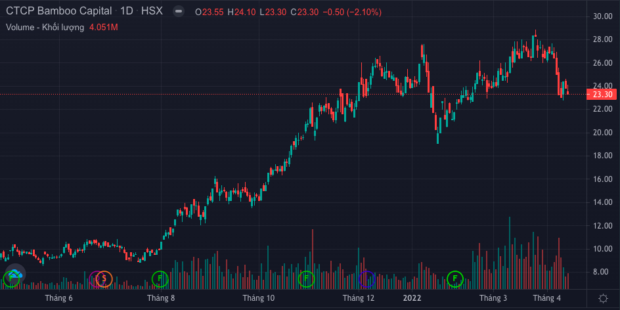Image resolution: width=620 pixels, height=310 pixels.
Task: Click the 16.00 price scale label
Action: pyautogui.click(x=602, y=179)
